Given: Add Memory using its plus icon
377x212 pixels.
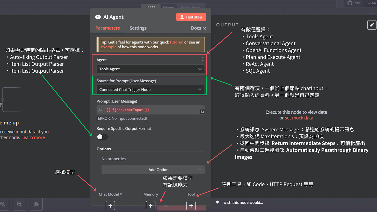Looking at the screenshot, I should coord(150,206).
